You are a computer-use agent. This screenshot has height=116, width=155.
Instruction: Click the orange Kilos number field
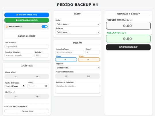click(x=89, y=60)
